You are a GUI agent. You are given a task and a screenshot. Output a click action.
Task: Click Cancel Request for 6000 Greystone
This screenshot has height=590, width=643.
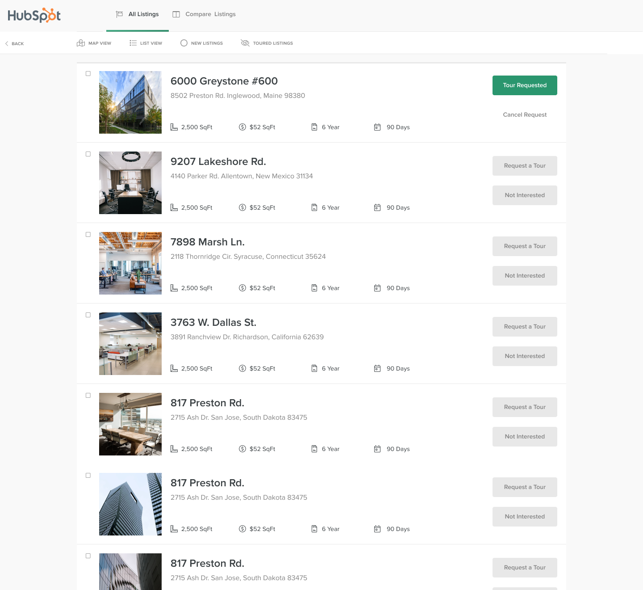coord(525,115)
